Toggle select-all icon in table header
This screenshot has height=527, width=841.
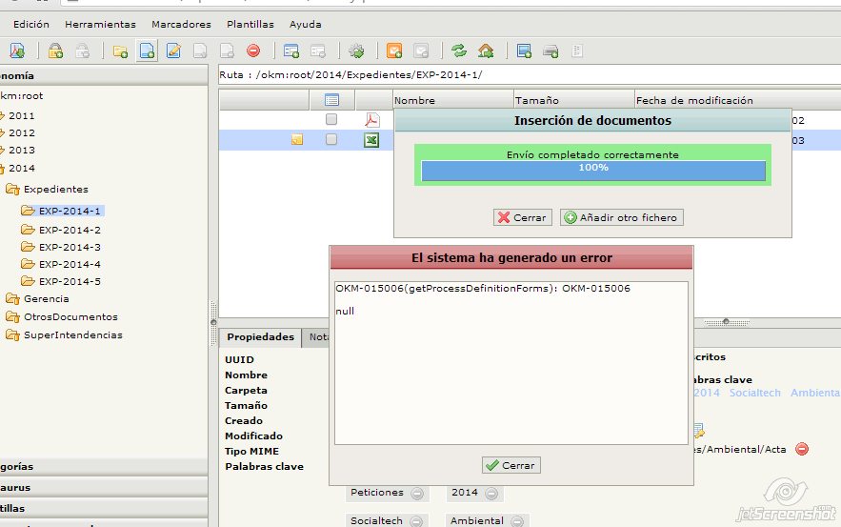tap(331, 100)
